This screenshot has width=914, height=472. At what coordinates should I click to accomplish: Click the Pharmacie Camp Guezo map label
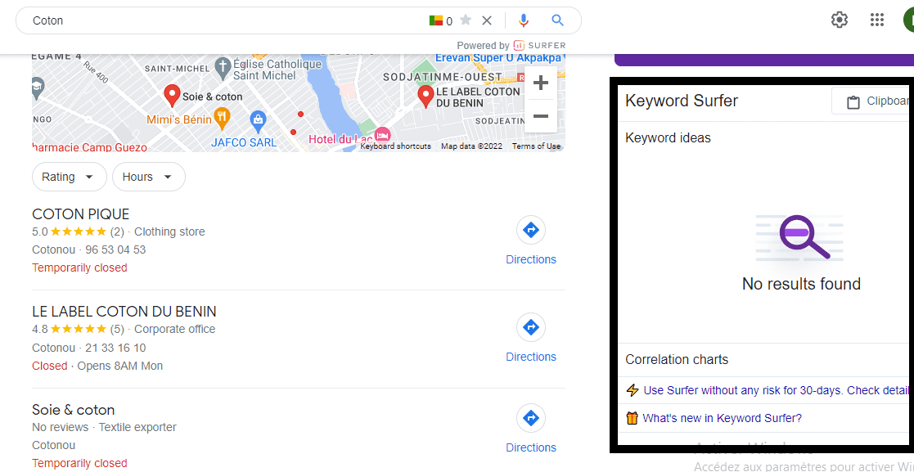tap(88, 147)
